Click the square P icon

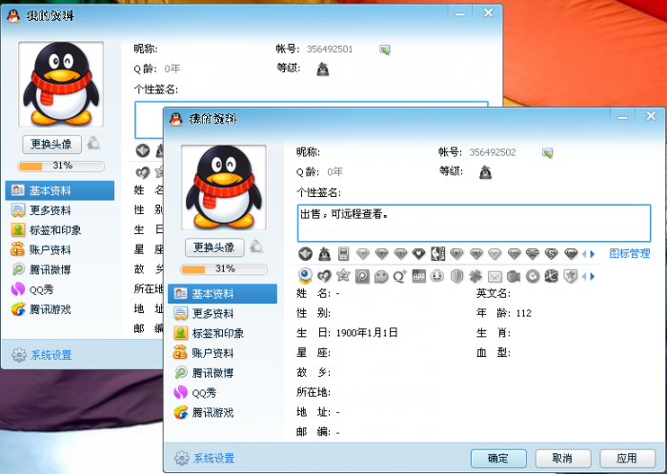[x=362, y=276]
